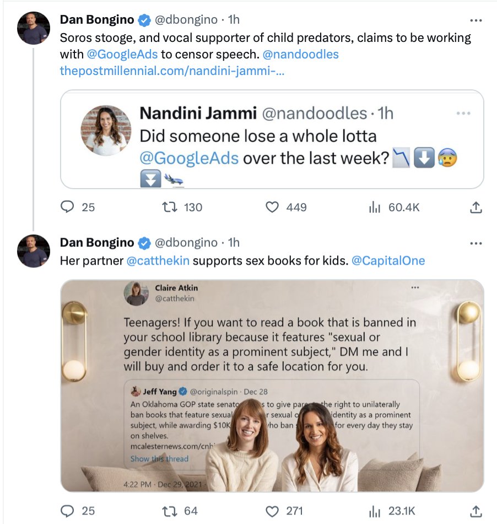Open the @nandoodles mention link
The image size is (497, 524).
tap(301, 54)
